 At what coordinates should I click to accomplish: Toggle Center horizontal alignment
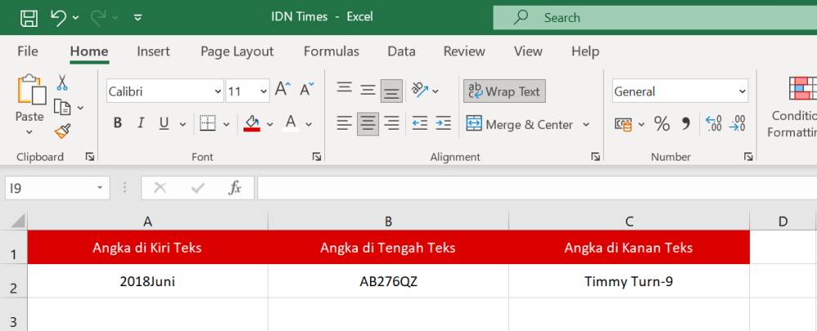[368, 124]
